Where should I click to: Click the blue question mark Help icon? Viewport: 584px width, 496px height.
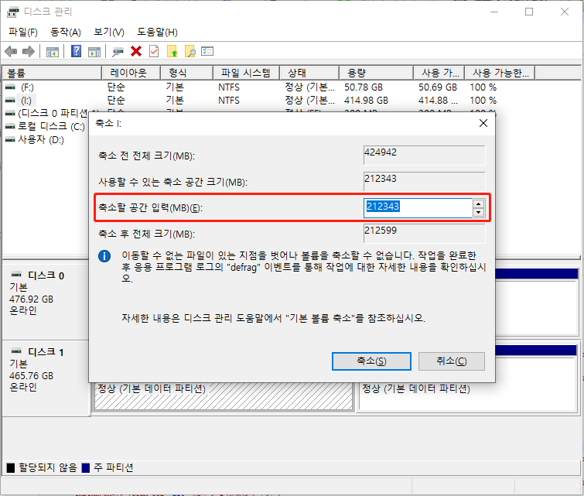tap(76, 52)
